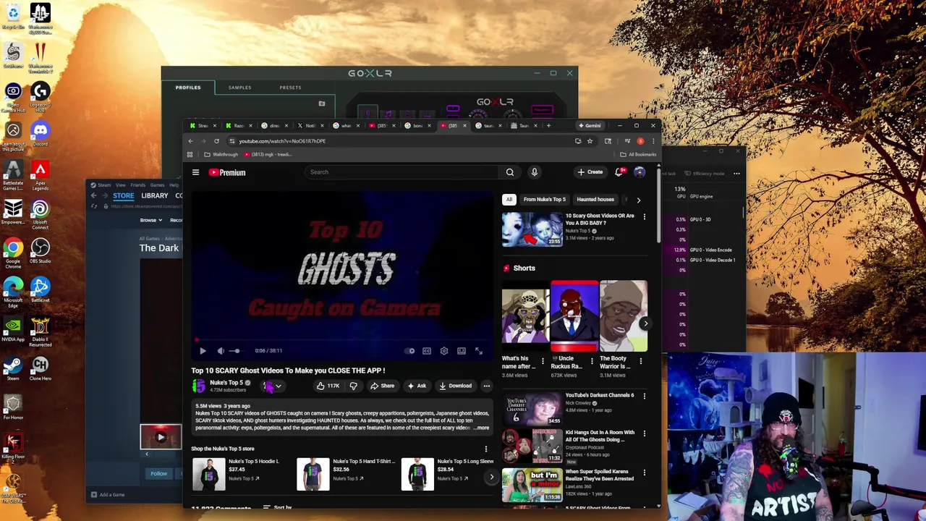Screen dimensions: 926x521
Task: Open the Gemini button in Chrome
Action: [x=590, y=126]
